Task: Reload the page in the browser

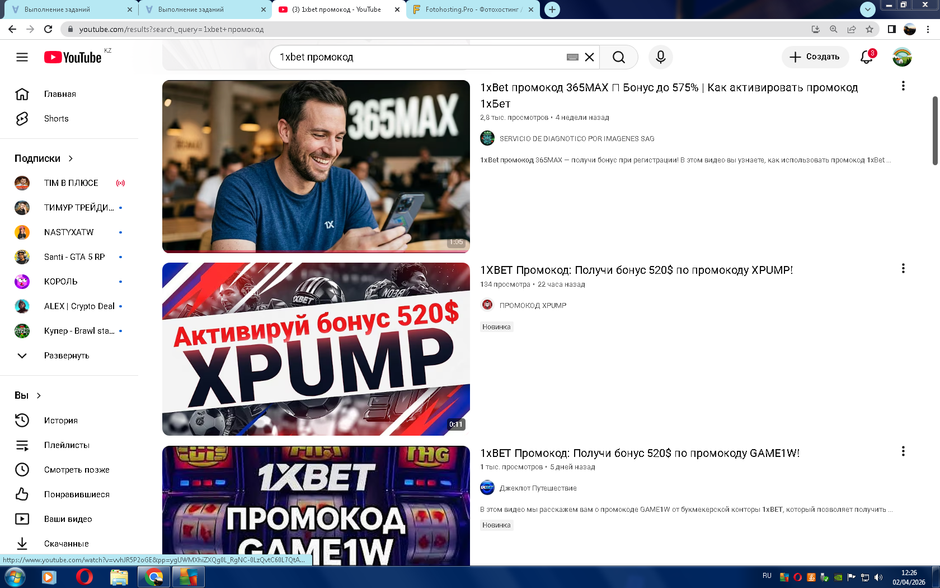Action: [x=48, y=29]
